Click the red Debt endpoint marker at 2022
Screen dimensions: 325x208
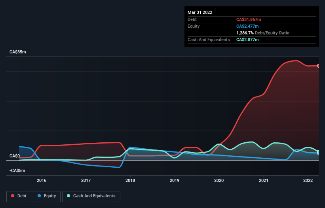318,66
